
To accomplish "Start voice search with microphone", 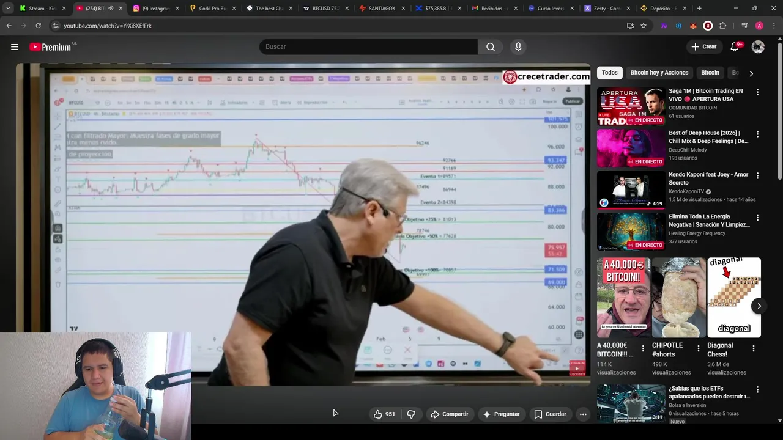I will (518, 46).
